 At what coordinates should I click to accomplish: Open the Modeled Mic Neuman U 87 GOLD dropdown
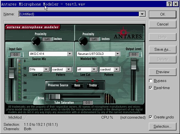click(x=118, y=54)
